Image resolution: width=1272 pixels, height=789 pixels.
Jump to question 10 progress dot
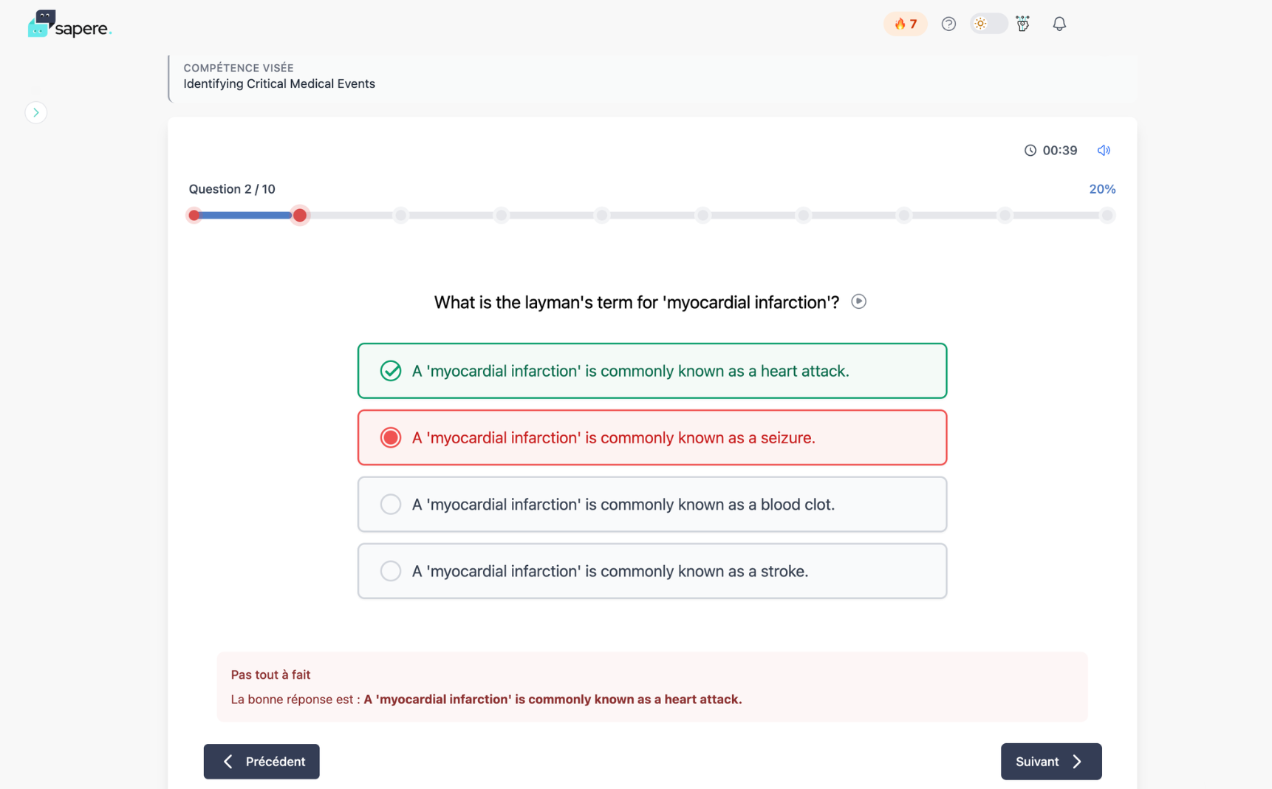1107,216
